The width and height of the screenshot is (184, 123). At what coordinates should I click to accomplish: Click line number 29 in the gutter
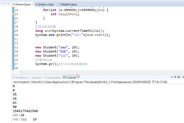(16, 31)
